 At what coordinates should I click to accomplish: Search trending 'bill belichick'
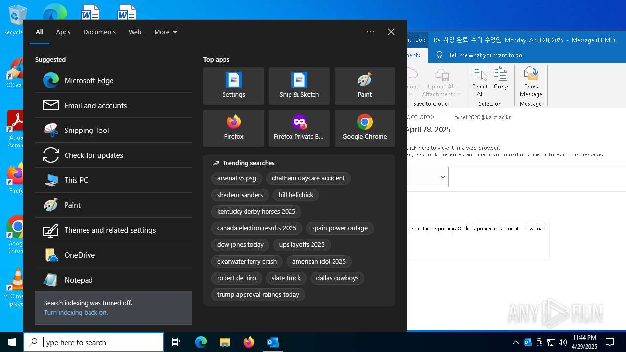(x=296, y=195)
